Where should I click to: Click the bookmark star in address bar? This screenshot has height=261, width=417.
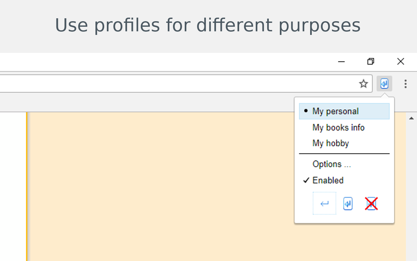[363, 84]
